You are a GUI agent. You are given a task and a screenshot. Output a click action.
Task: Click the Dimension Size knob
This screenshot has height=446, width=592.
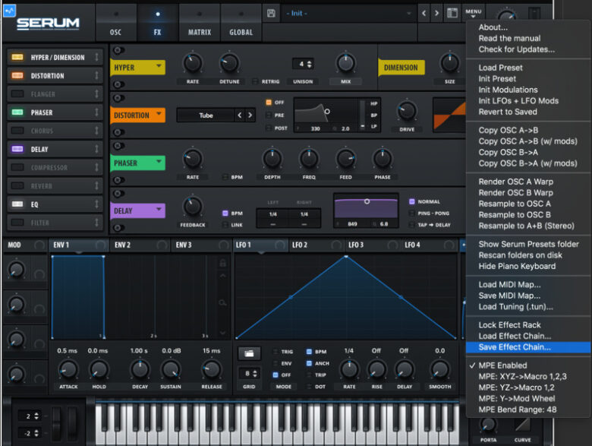coord(449,64)
